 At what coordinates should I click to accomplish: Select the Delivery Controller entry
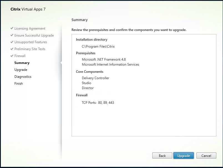[95, 78]
